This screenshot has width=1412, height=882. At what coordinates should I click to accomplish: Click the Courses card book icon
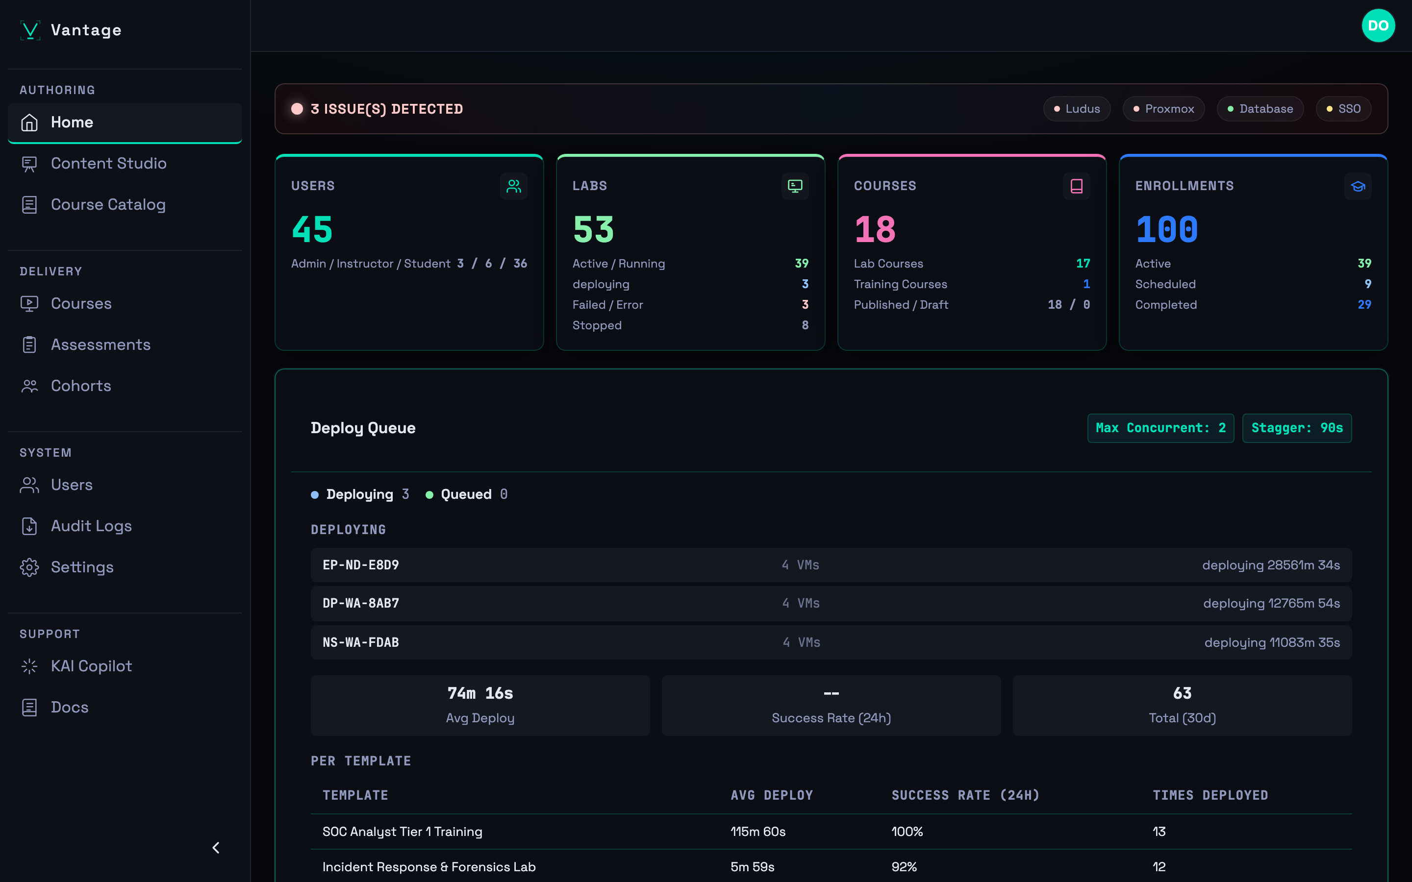click(1077, 186)
